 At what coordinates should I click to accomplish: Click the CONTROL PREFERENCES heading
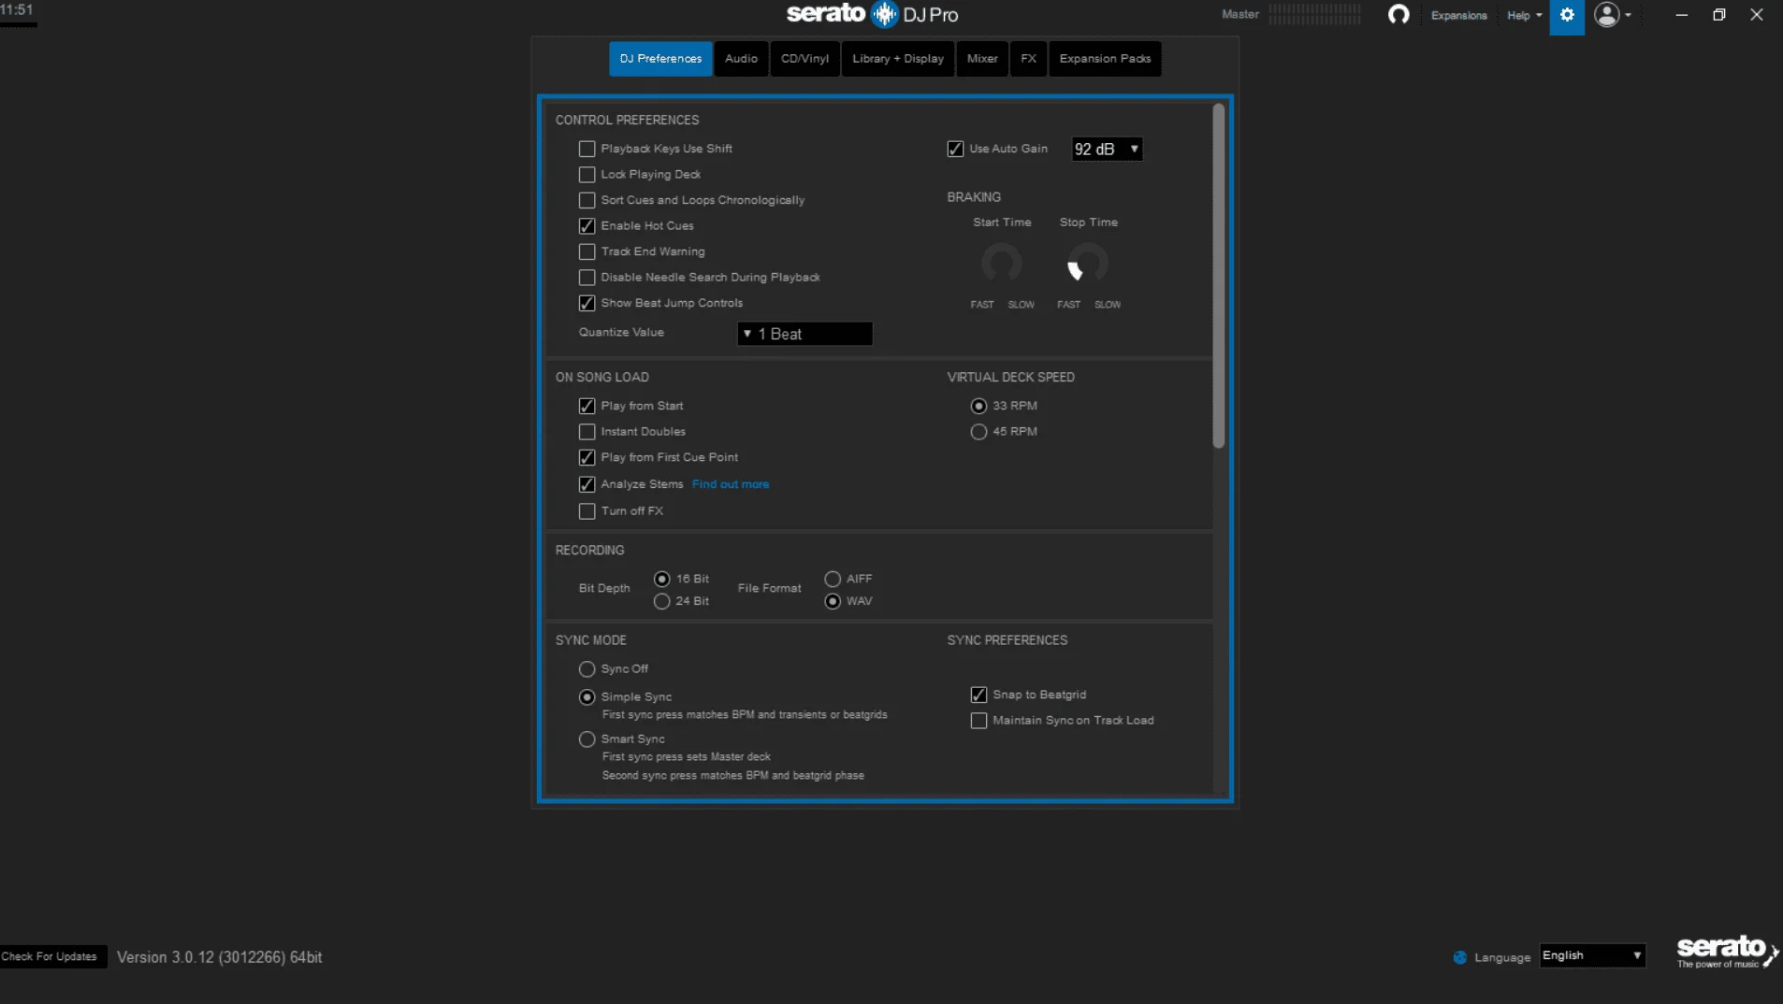(627, 121)
